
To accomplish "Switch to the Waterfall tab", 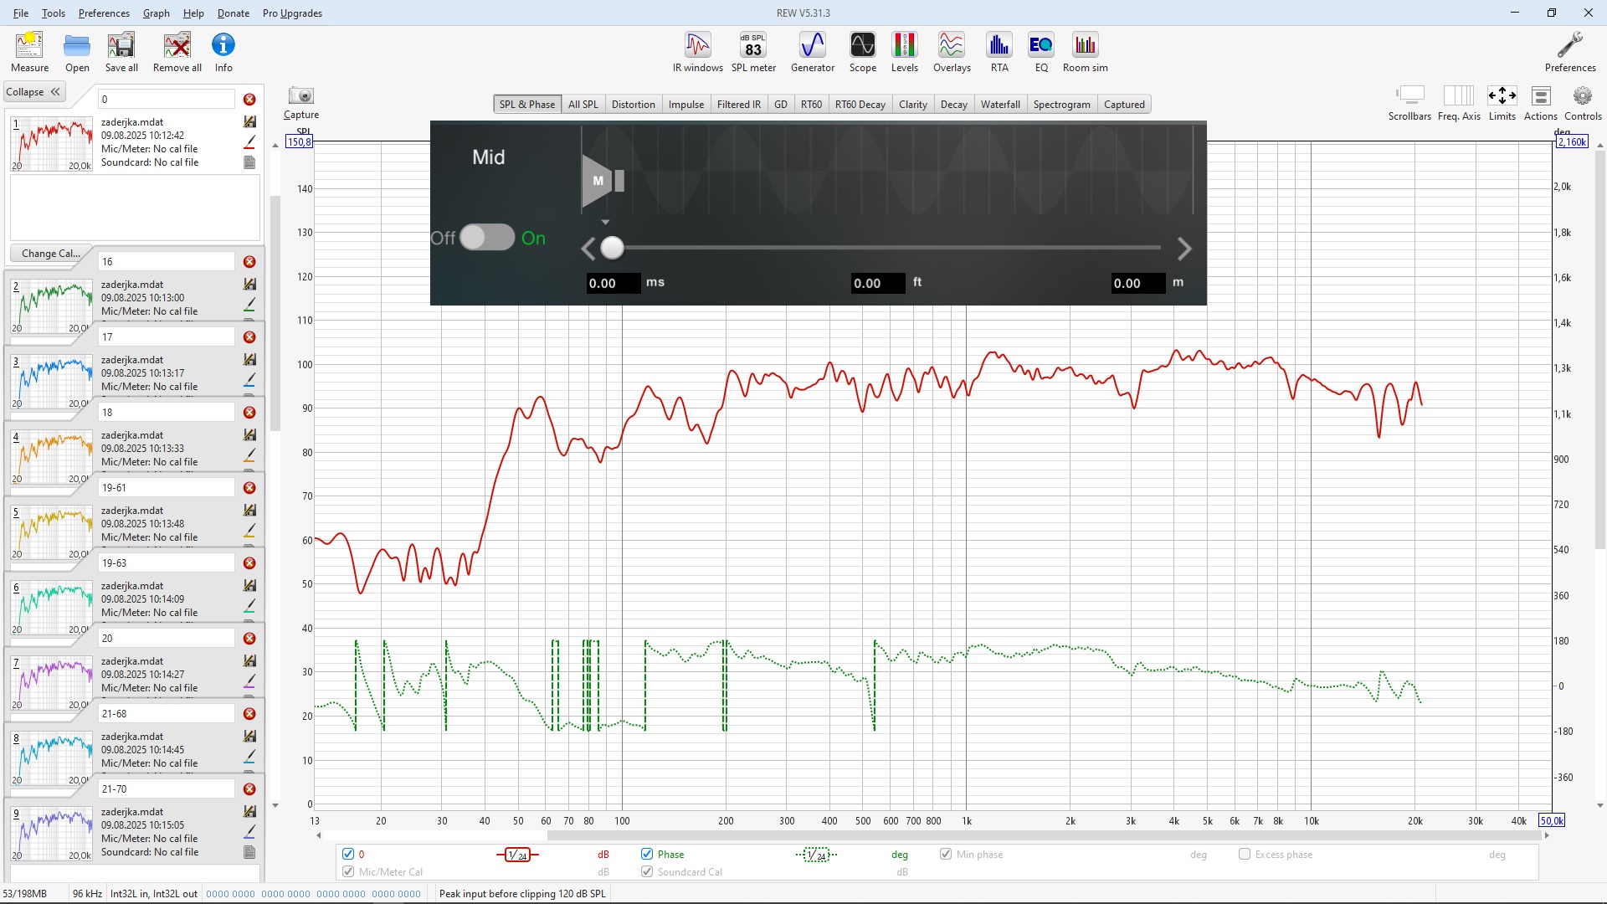I will 1000,105.
